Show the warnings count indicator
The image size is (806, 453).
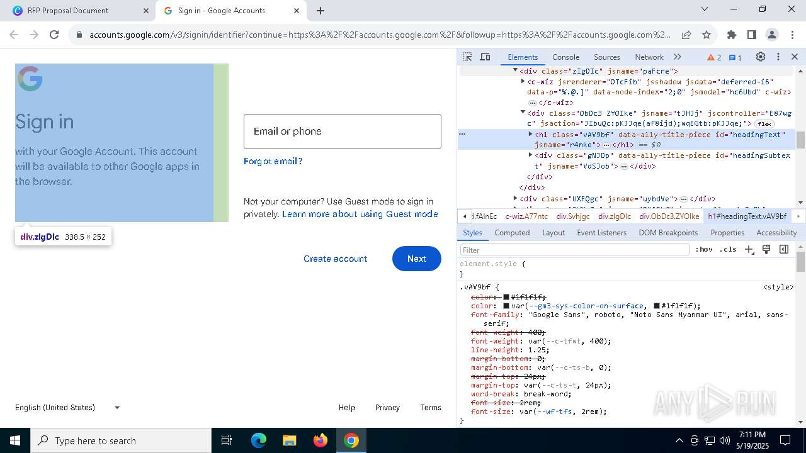coord(714,57)
